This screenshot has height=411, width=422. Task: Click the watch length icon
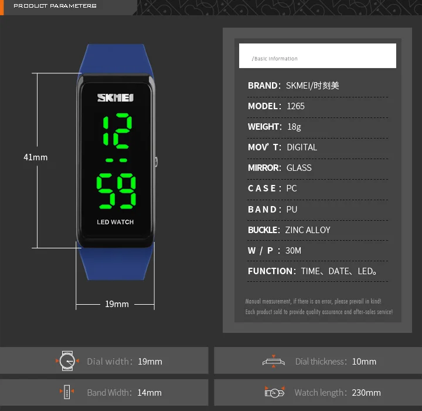click(274, 392)
